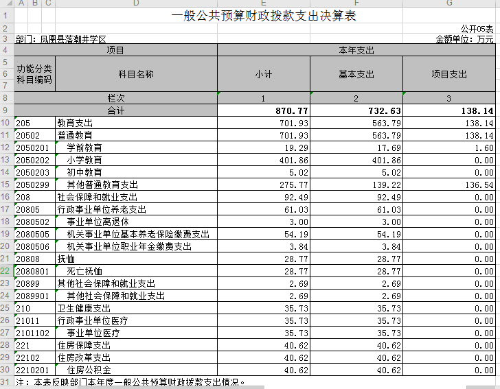Select the total value 870.77
The image size is (500, 389).
(264, 110)
